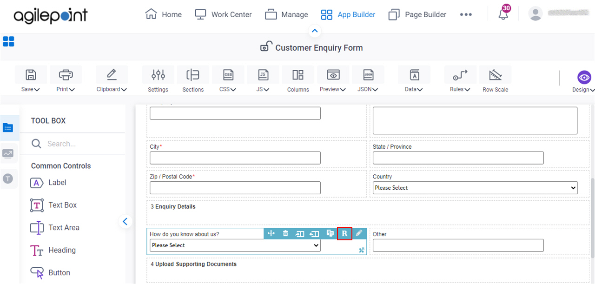This screenshot has height=284, width=595.
Task: Open the Country Please Select dropdown
Action: pyautogui.click(x=475, y=188)
